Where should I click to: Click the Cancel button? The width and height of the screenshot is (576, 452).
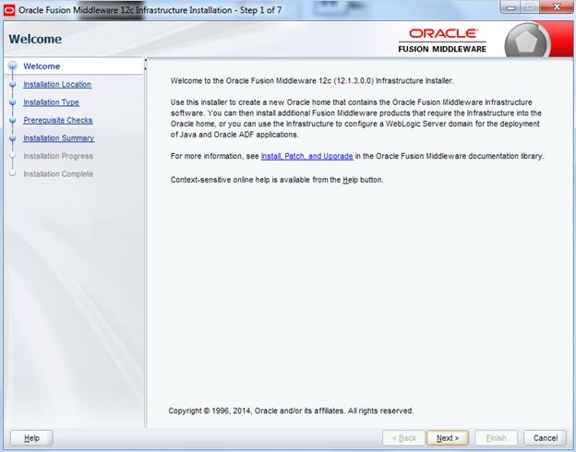click(x=546, y=437)
